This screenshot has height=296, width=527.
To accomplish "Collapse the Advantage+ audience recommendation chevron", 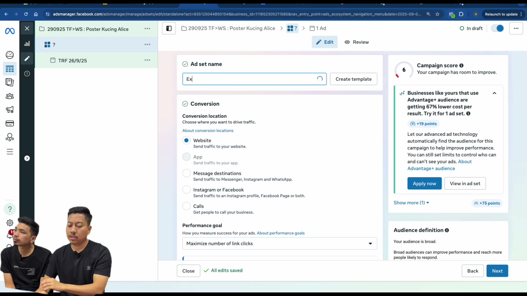I will 494,93.
